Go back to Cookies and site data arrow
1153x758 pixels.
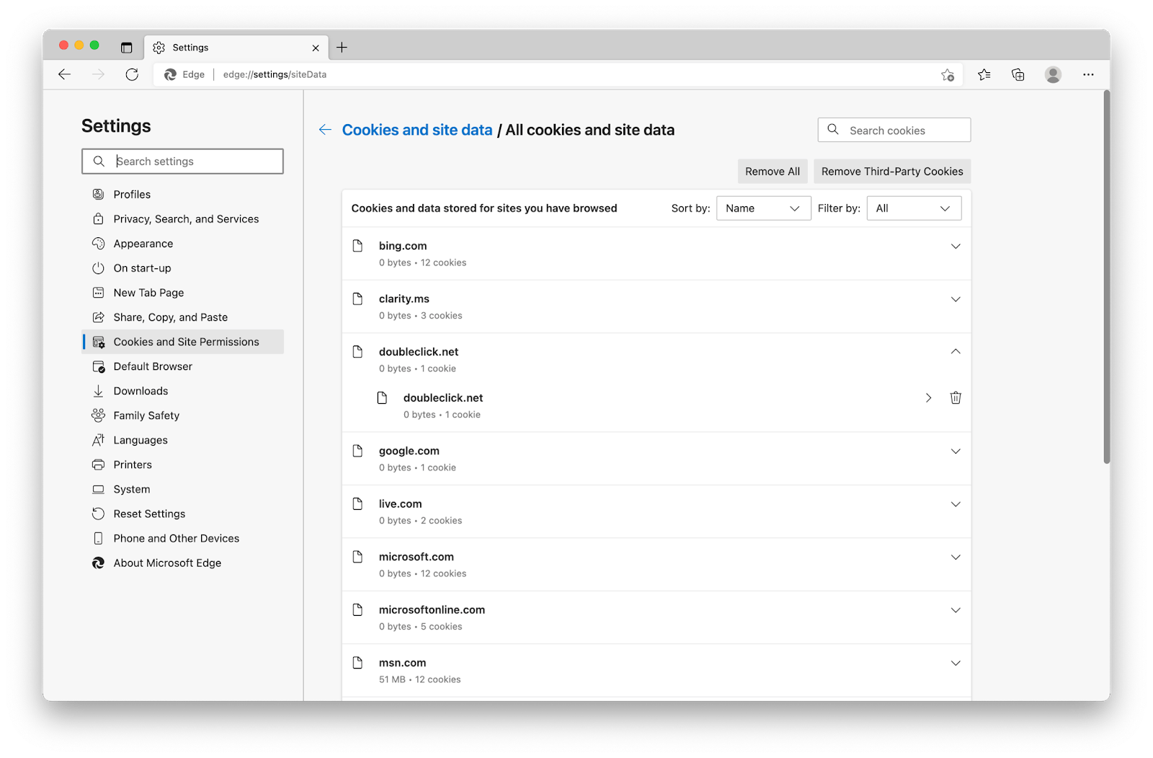tap(325, 130)
